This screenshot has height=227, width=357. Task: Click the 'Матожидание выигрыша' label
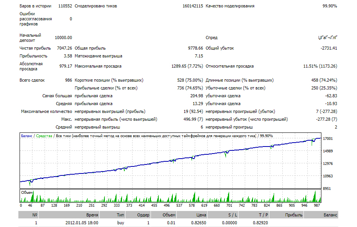click(x=99, y=56)
